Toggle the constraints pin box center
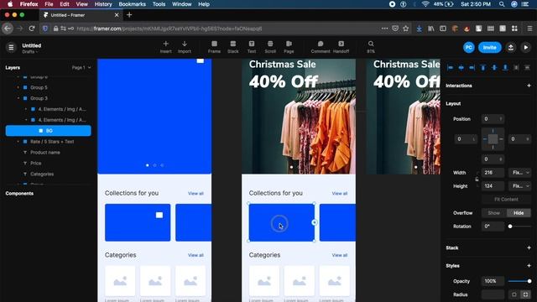The image size is (537, 302). coord(493,139)
